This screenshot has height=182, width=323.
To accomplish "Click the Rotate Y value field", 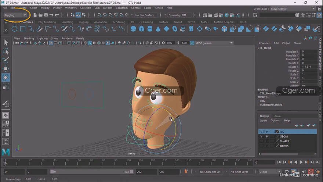I will [x=308, y=67].
